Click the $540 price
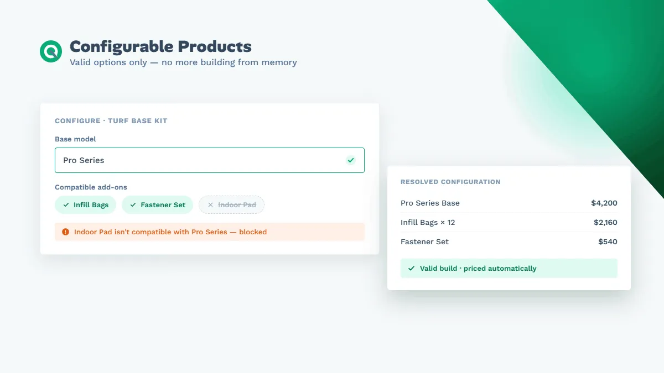 (608, 242)
